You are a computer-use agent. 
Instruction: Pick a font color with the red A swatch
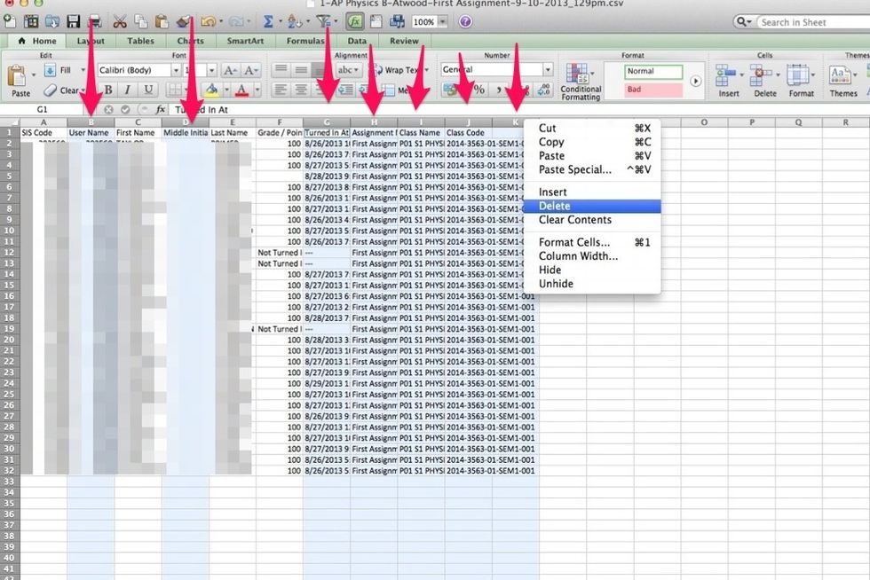(241, 90)
